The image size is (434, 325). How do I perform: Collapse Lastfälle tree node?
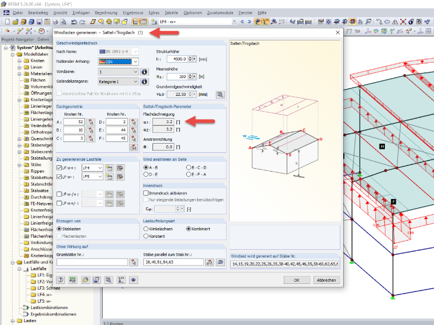19,269
